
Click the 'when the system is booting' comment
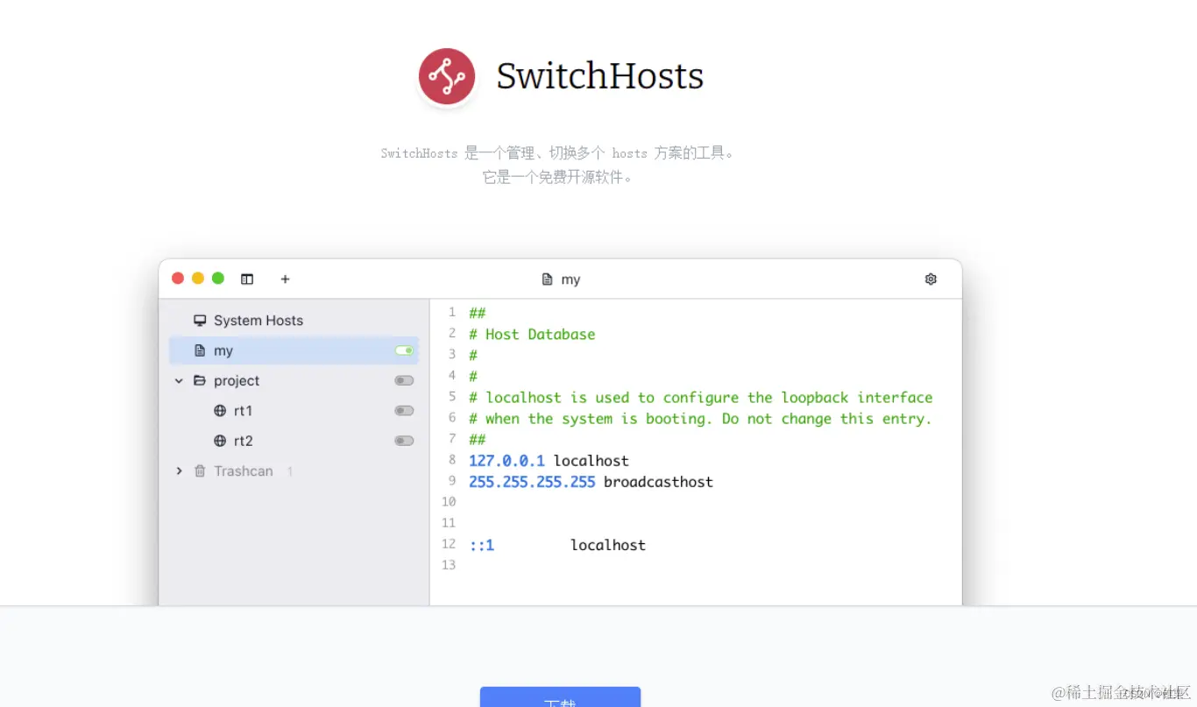point(700,419)
